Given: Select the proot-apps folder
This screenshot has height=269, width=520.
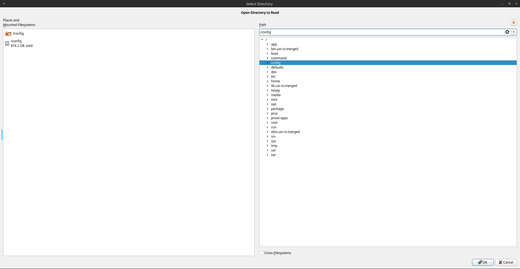Looking at the screenshot, I should (279, 118).
